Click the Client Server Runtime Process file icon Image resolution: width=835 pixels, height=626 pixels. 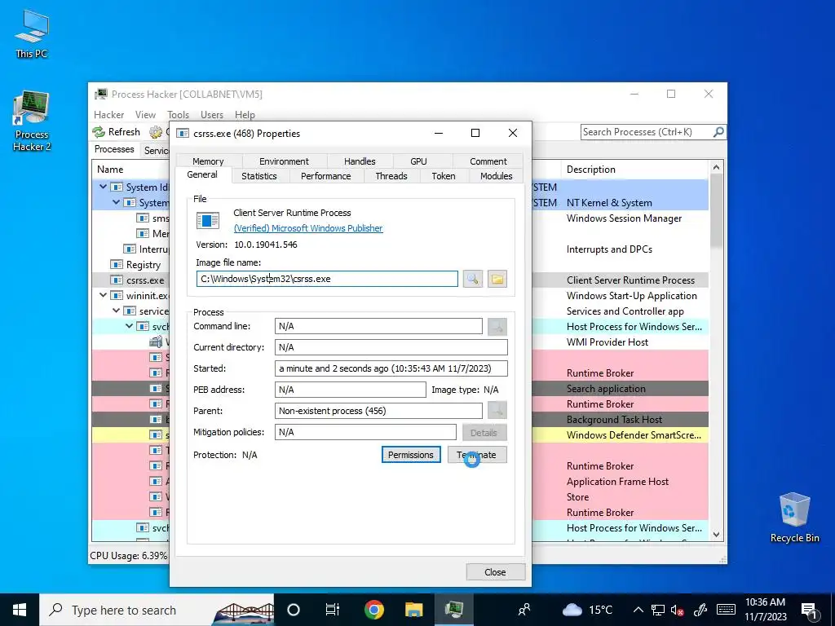pyautogui.click(x=208, y=220)
